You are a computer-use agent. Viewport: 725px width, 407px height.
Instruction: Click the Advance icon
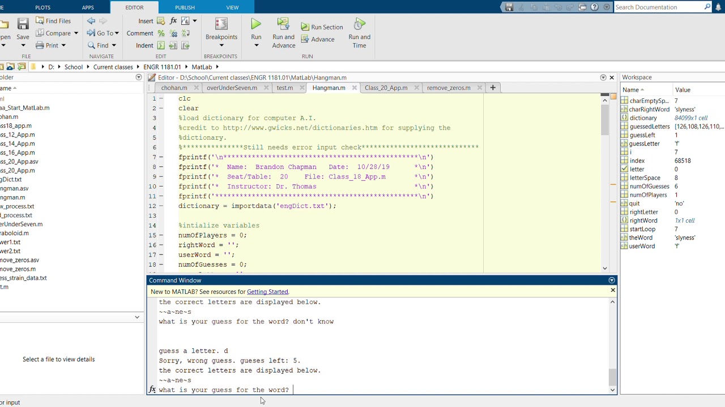(305, 39)
